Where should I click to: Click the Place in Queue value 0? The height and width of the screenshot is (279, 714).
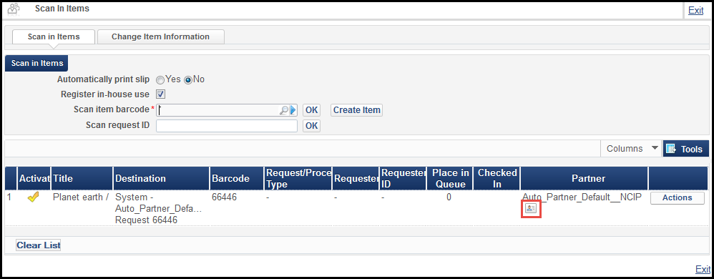pos(449,197)
